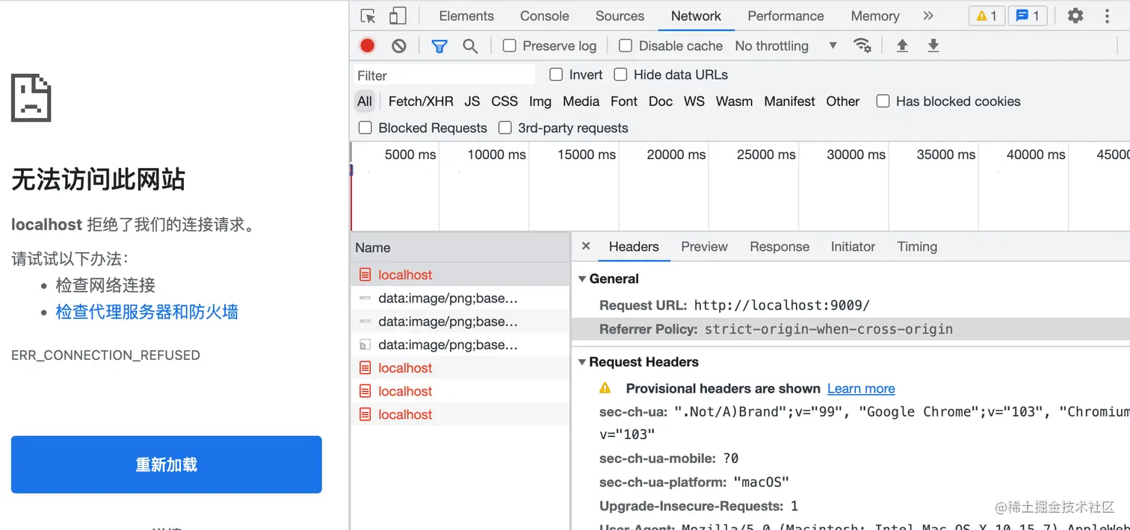Toggle the device toolbar icon

click(398, 16)
